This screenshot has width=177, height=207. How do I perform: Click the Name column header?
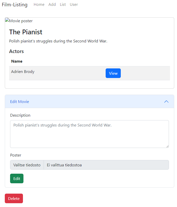(x=17, y=61)
